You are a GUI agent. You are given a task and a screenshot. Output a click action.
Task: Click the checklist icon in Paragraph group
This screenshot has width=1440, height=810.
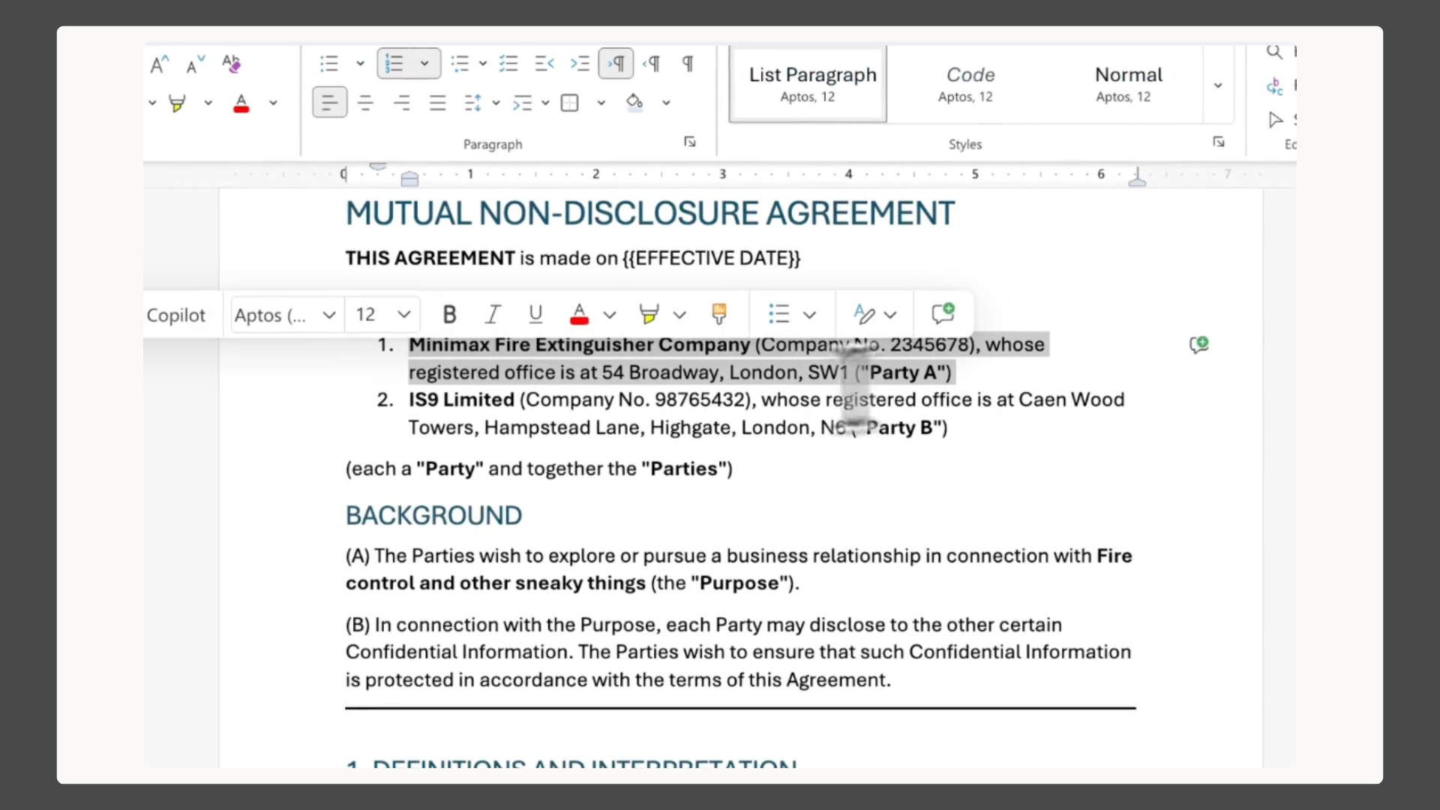(508, 64)
